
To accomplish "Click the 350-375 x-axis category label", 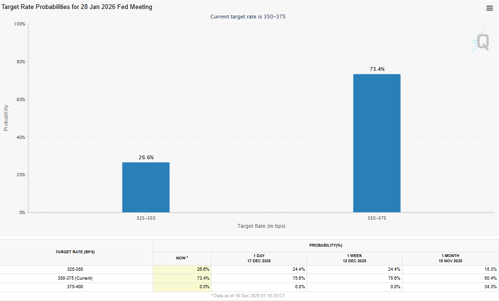I will [x=377, y=218].
